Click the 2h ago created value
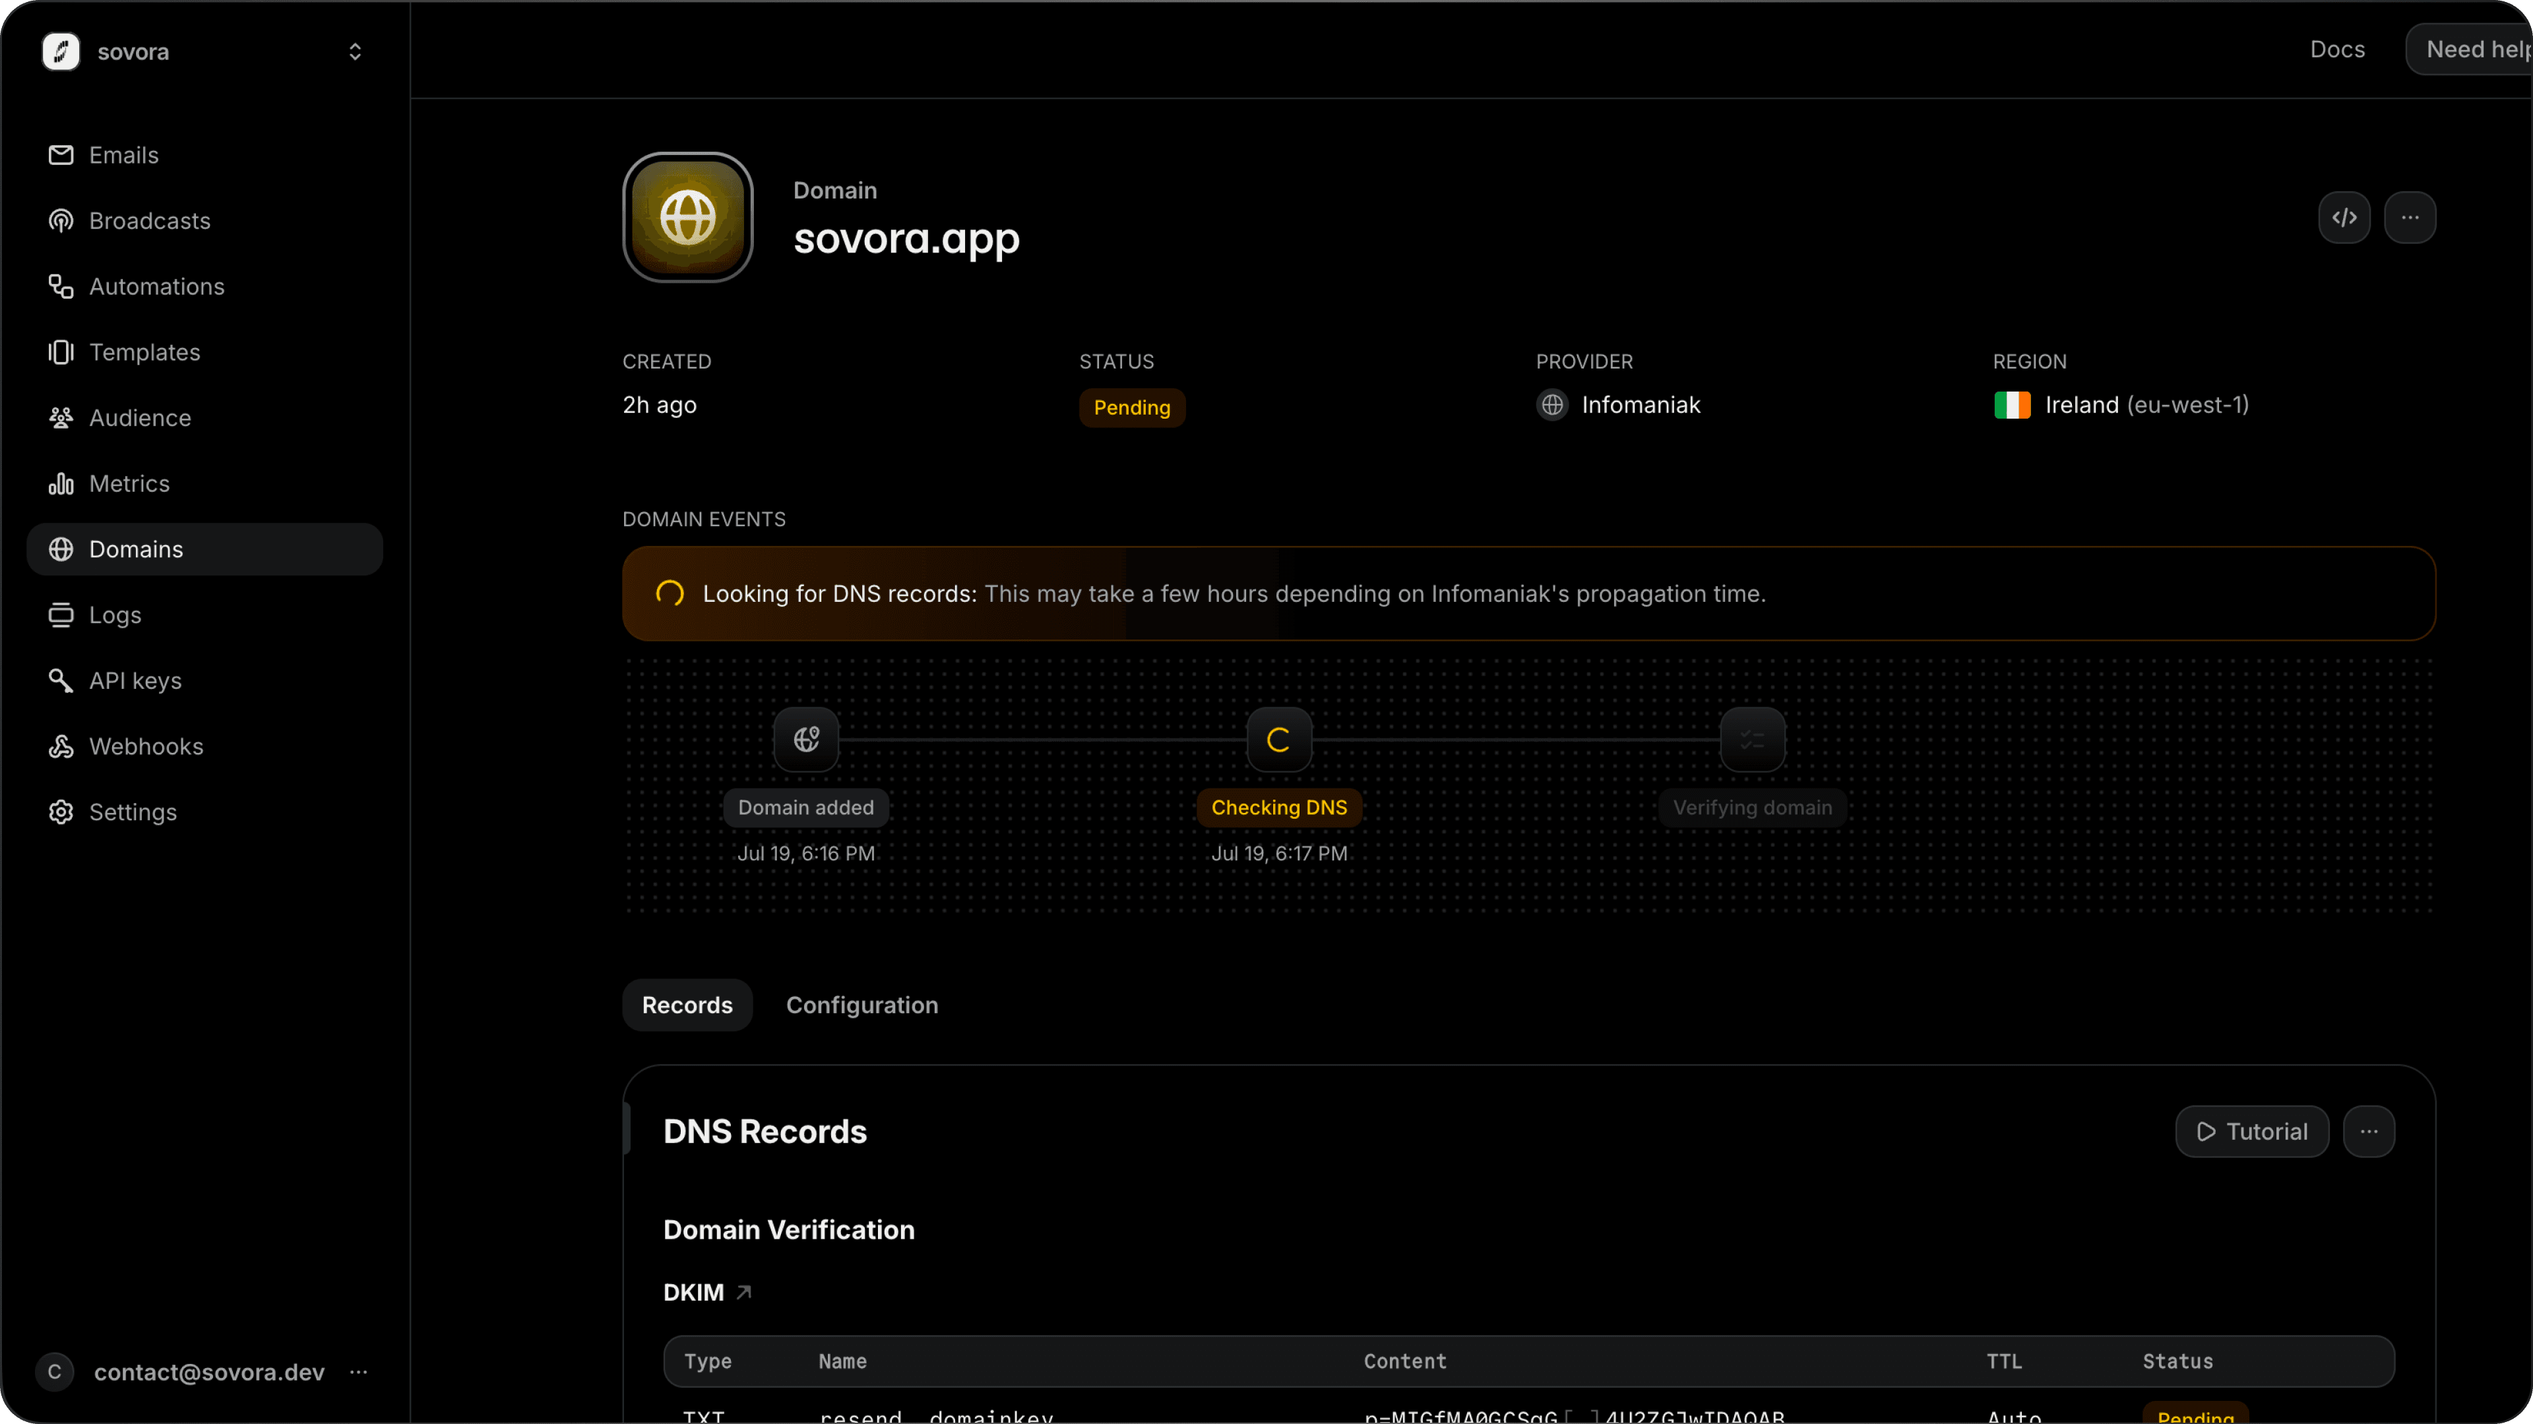The height and width of the screenshot is (1424, 2533). click(x=660, y=405)
